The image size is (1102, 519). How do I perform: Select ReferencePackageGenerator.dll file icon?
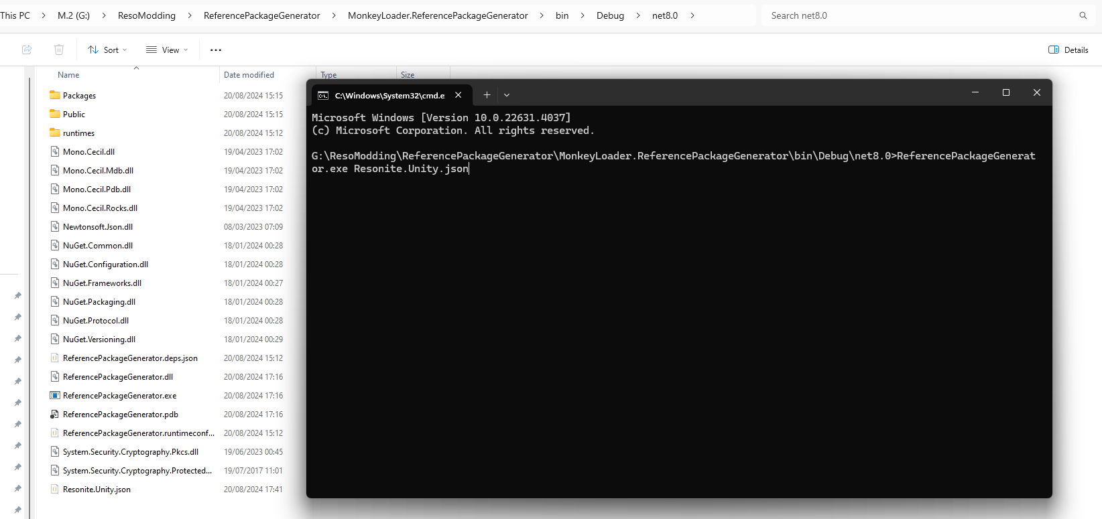click(x=55, y=376)
